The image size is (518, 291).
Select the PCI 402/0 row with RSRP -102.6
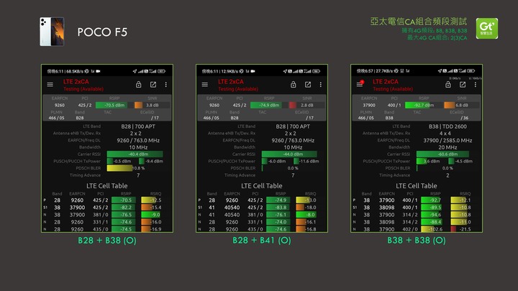pyautogui.click(x=417, y=229)
